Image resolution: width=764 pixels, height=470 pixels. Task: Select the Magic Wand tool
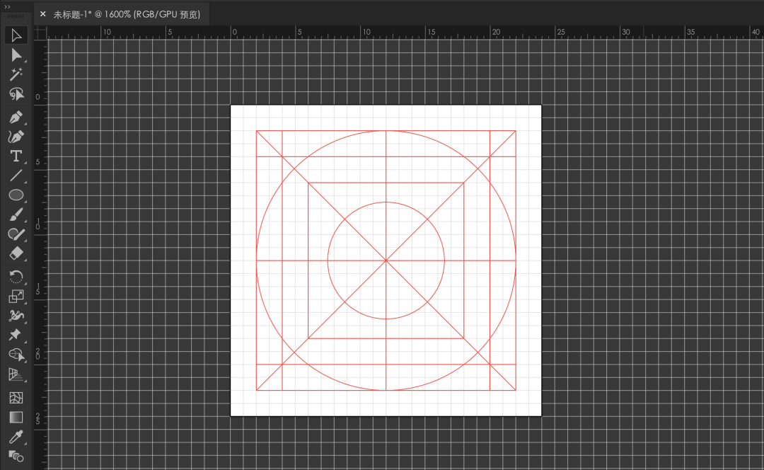16,74
